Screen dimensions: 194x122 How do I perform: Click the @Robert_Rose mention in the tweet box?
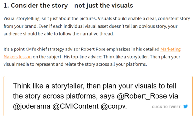tap(142, 96)
